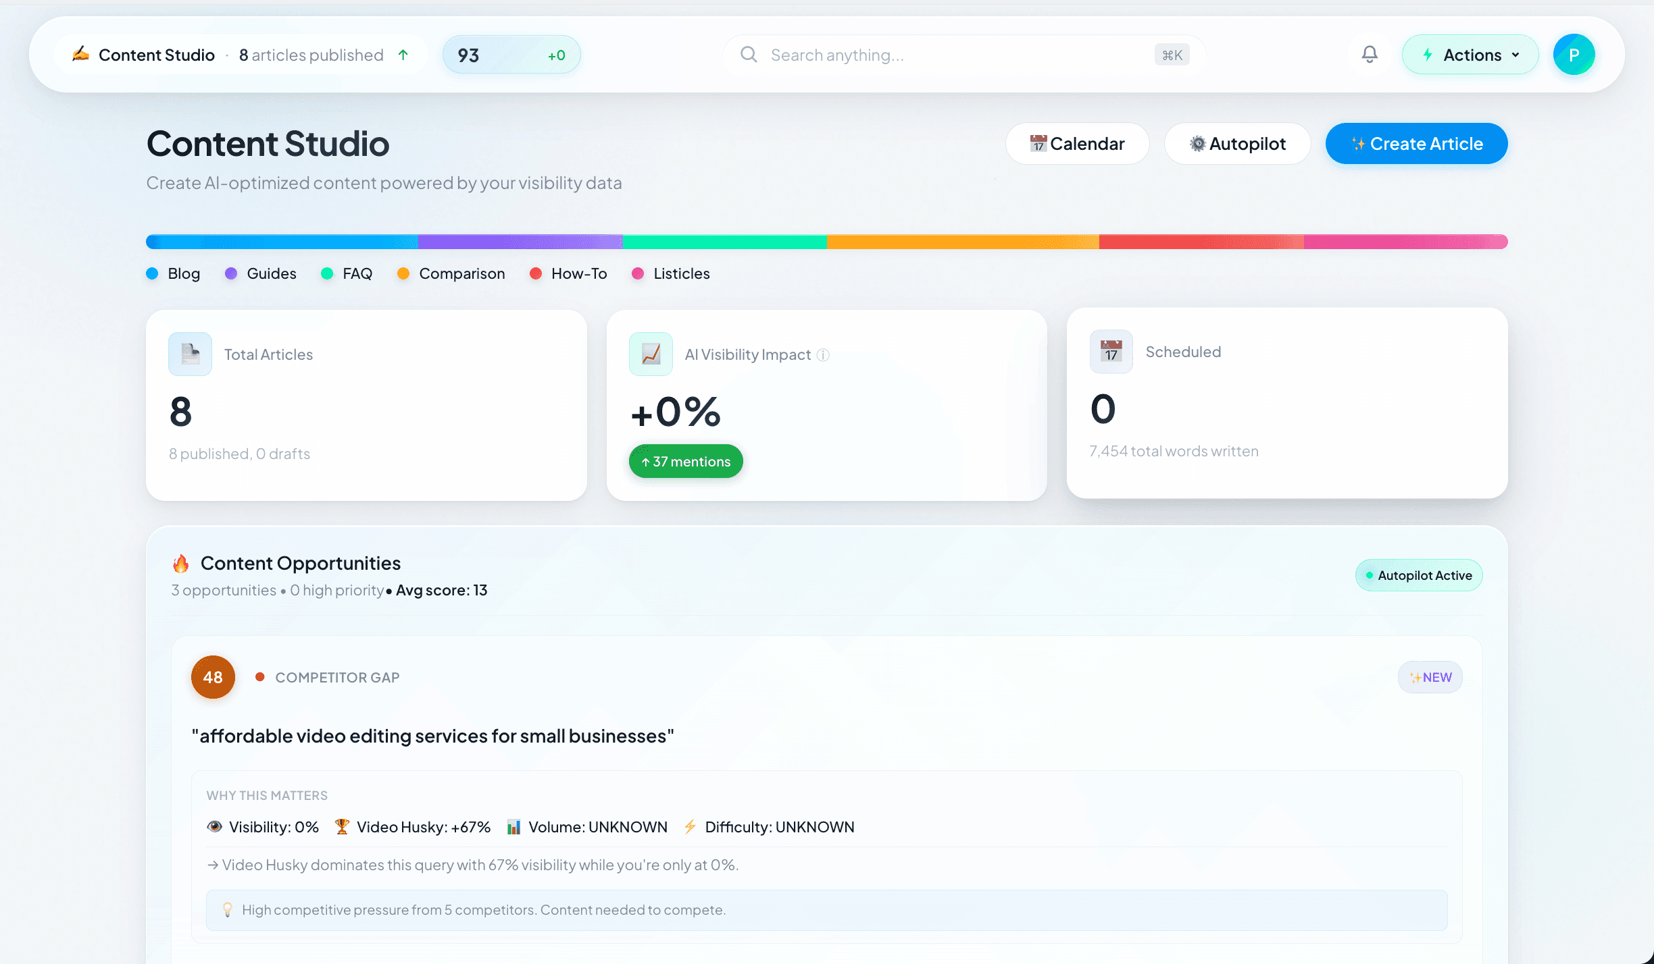Click the Total Articles document icon
Viewport: 1654px width, 964px height.
[190, 354]
